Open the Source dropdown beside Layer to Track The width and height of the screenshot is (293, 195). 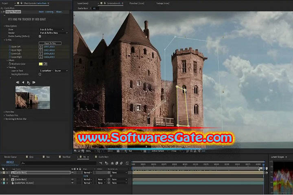(61, 71)
